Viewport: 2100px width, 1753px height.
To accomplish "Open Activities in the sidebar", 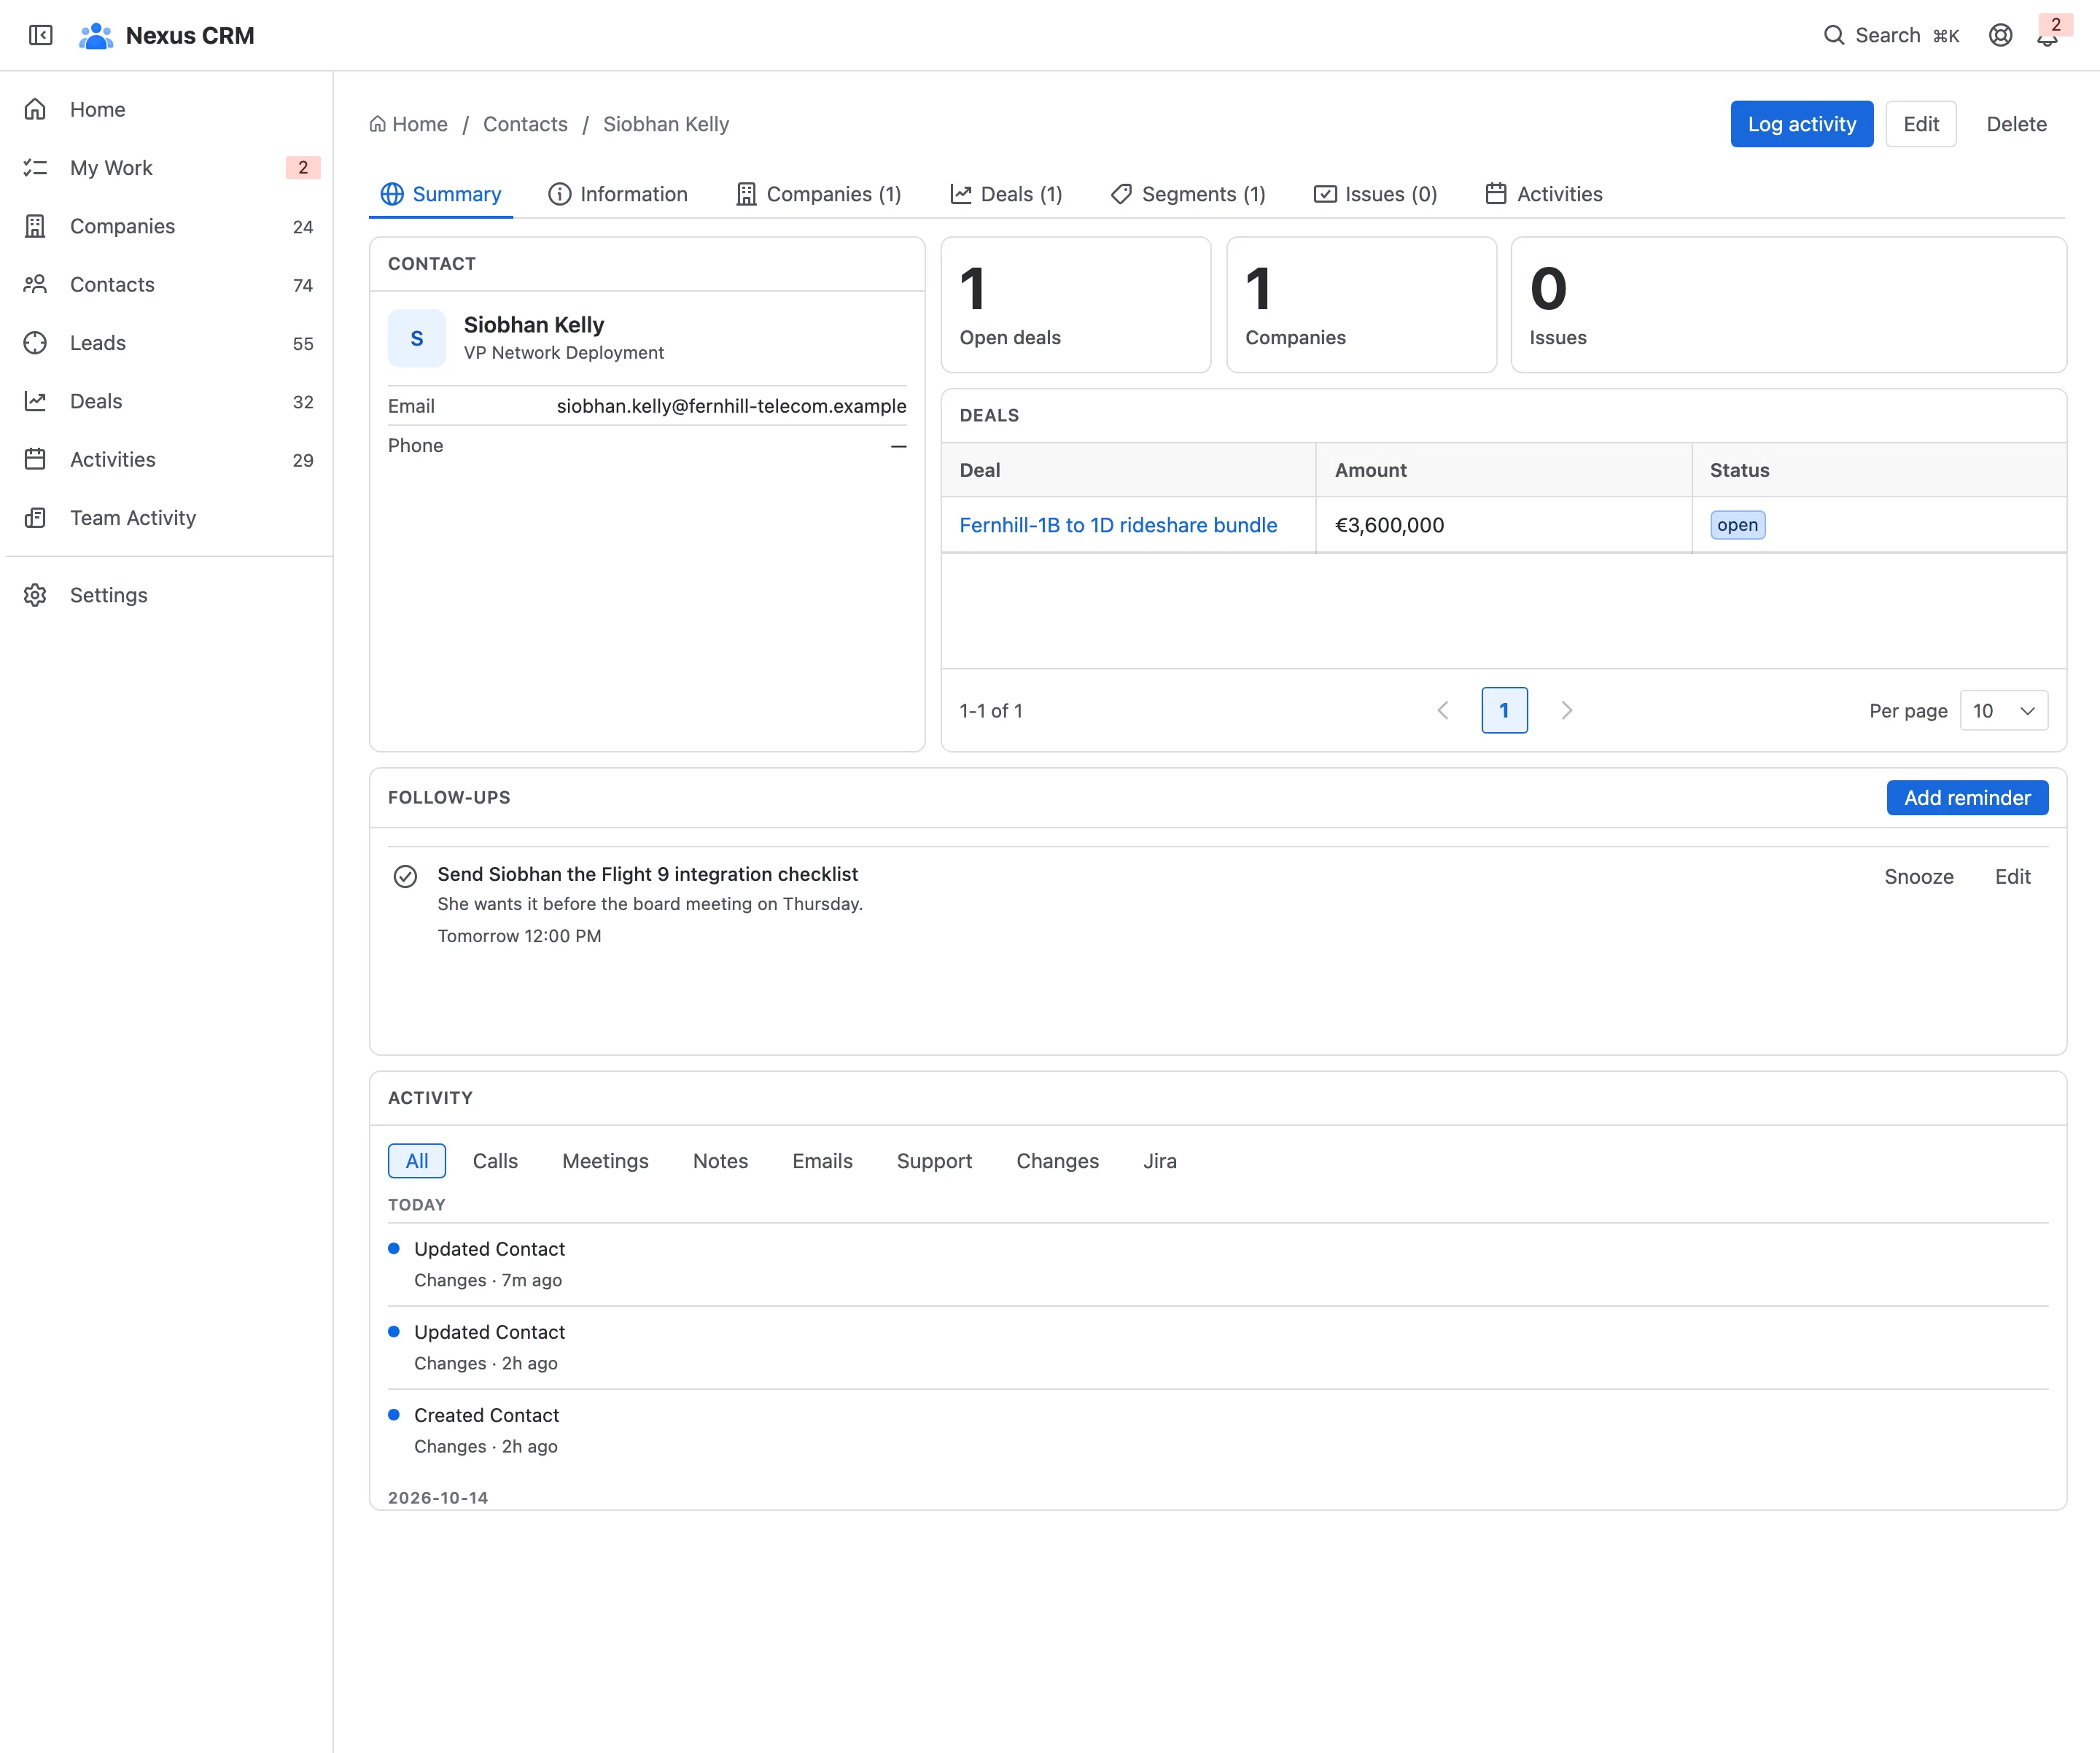I will (x=167, y=459).
